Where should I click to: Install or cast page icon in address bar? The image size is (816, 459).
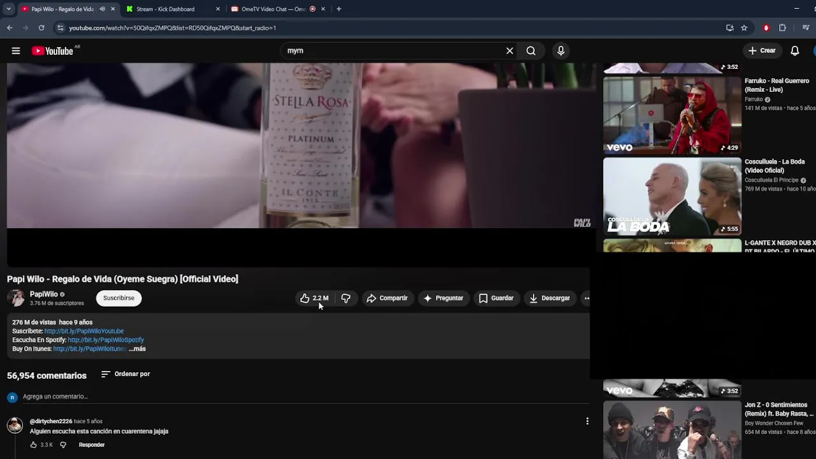[730, 28]
